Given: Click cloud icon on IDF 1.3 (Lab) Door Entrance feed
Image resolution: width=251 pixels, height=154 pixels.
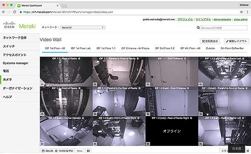Looking at the screenshot, I should tap(148, 114).
